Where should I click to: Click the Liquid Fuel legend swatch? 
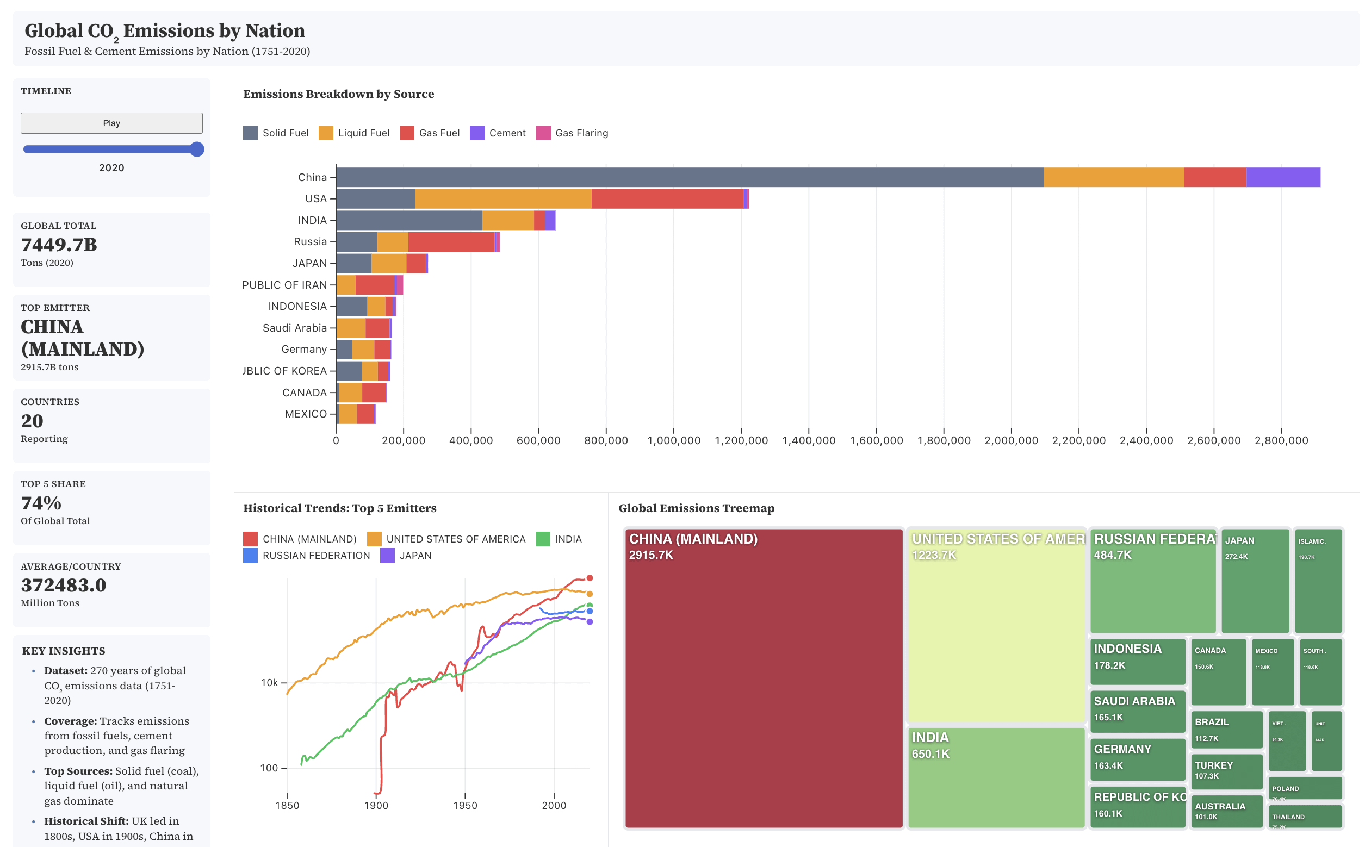pos(326,133)
